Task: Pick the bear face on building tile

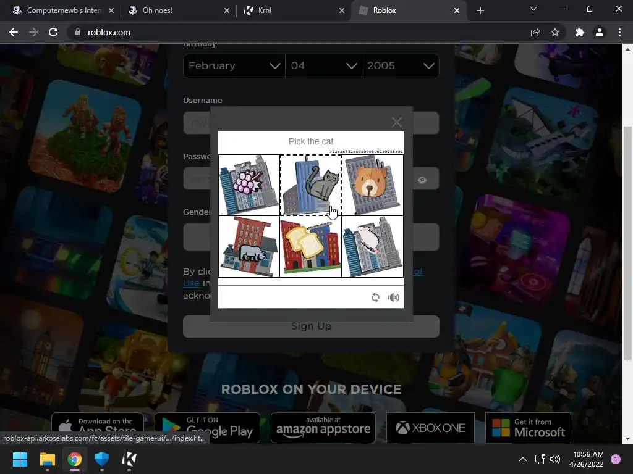Action: tap(372, 185)
